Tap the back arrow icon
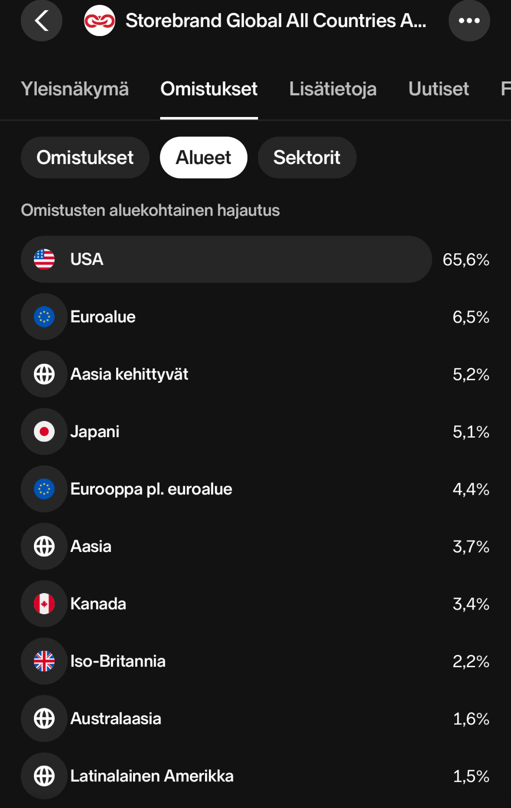Screen dimensions: 511x808 tap(42, 21)
